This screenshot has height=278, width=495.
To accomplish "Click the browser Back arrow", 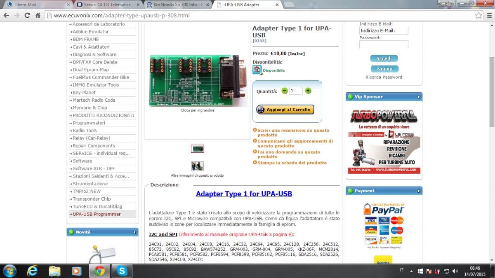I will (6, 15).
